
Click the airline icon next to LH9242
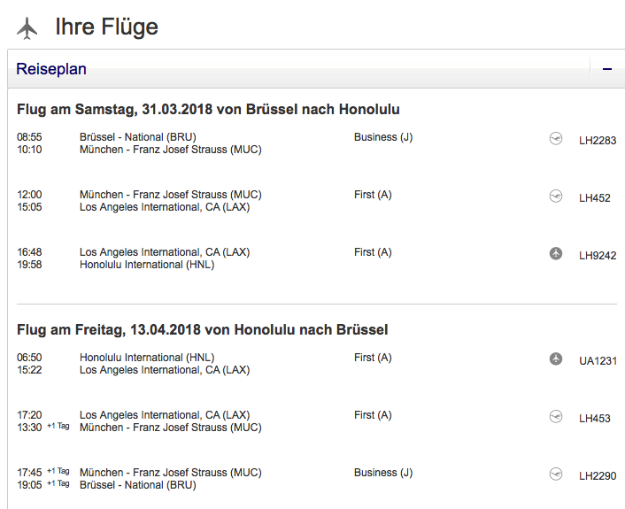click(556, 254)
